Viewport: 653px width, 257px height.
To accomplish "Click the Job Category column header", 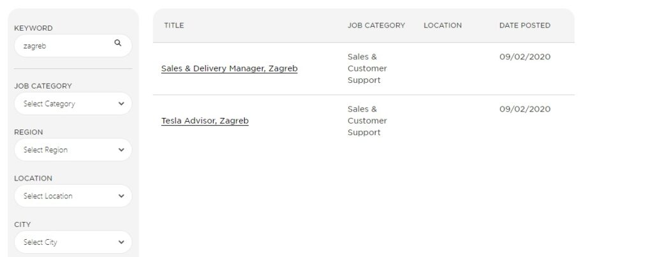I will pyautogui.click(x=376, y=26).
